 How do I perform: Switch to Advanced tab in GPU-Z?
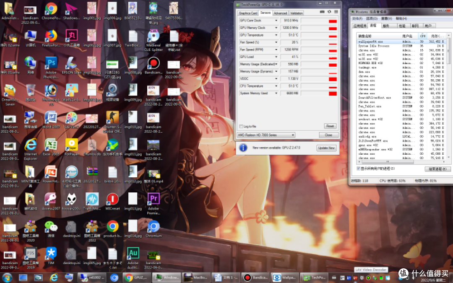(280, 13)
